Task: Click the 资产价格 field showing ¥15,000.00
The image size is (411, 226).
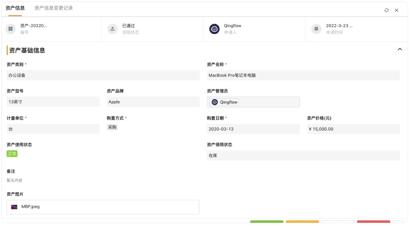Action: (353, 129)
